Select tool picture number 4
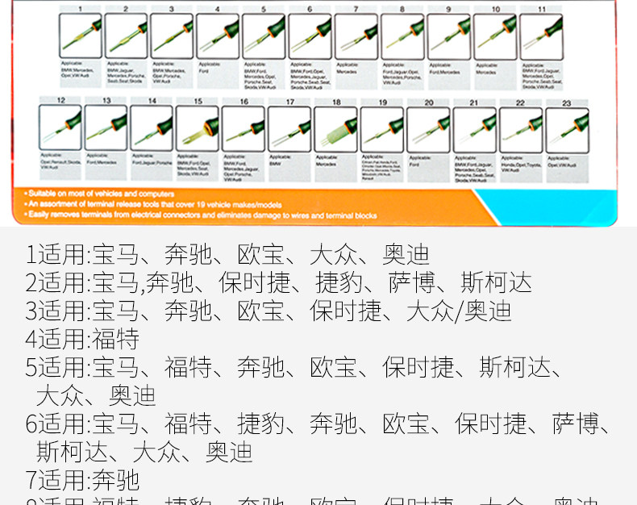Screen dimensions: 637x505 point(218,36)
